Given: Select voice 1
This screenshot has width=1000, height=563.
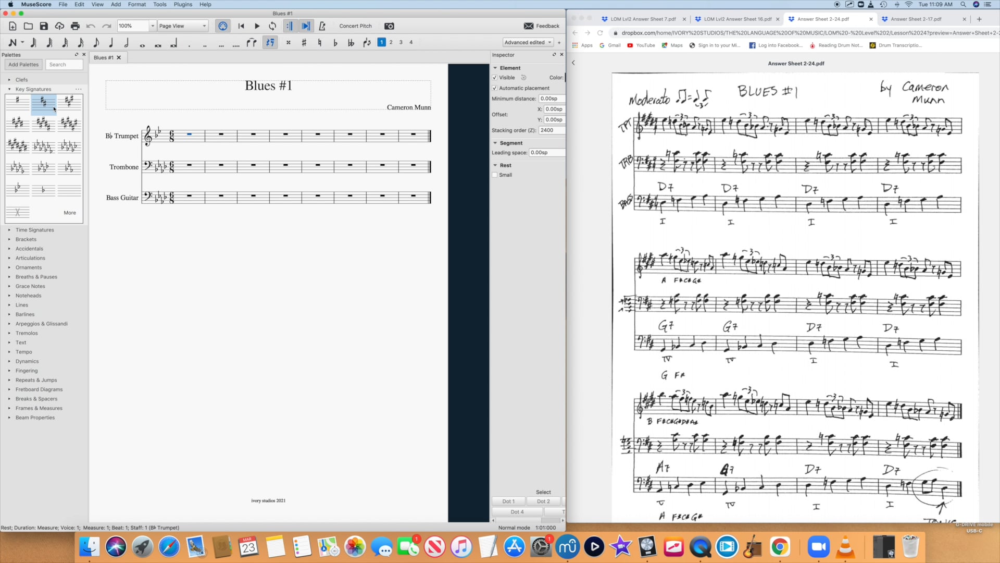Looking at the screenshot, I should [x=381, y=42].
